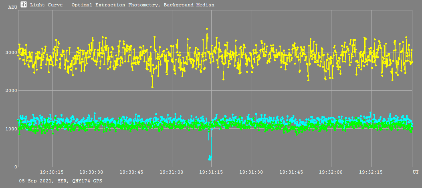
Task: Click the 2000 value on the vertical axis
Action: (11, 91)
